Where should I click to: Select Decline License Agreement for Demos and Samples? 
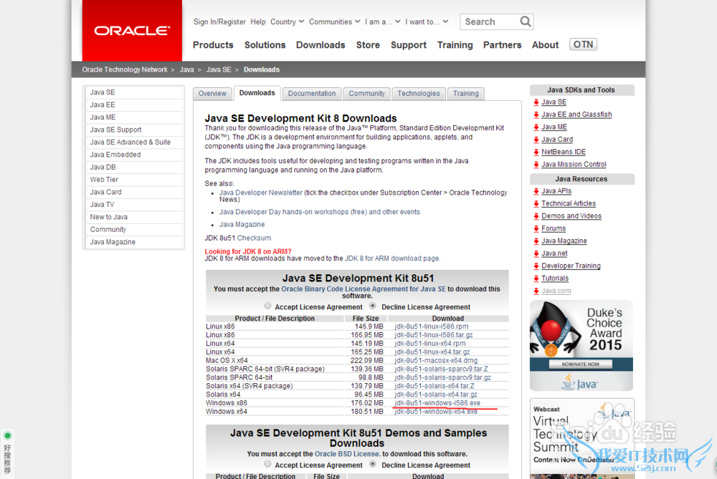[373, 464]
